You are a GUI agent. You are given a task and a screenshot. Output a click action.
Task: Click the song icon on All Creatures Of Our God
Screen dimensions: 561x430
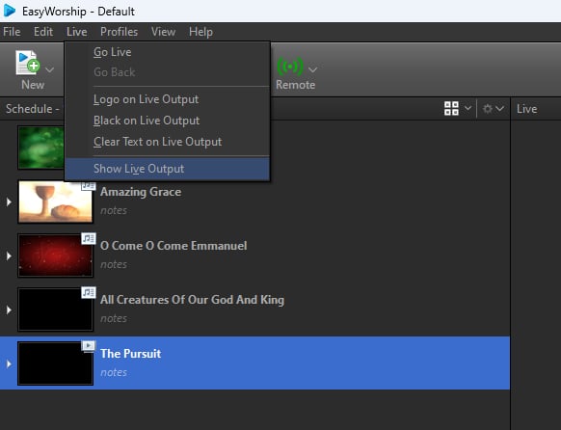click(x=89, y=292)
